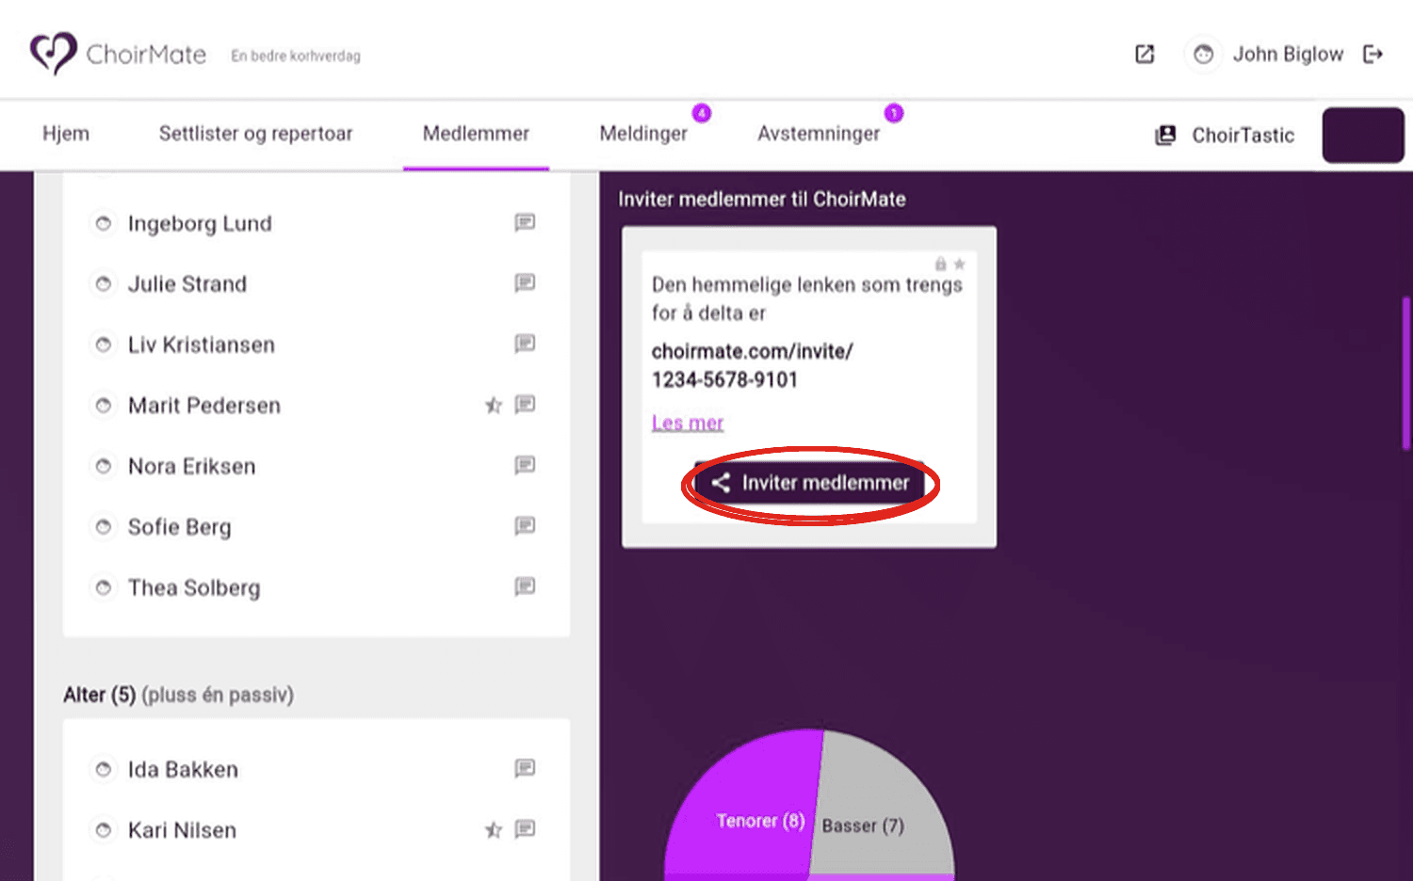Click the avatar icon next to Julie Strand
This screenshot has height=881, width=1413.
pos(104,284)
